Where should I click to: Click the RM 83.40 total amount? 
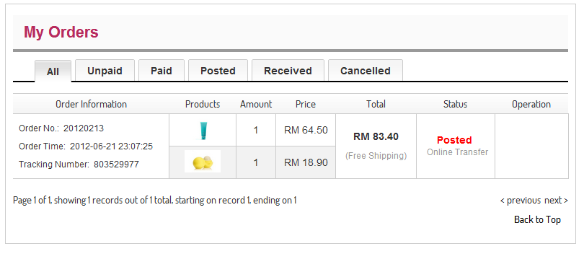pos(376,137)
